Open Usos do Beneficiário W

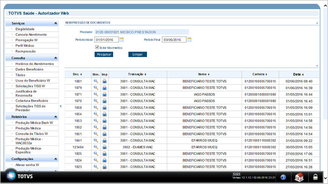33,81
